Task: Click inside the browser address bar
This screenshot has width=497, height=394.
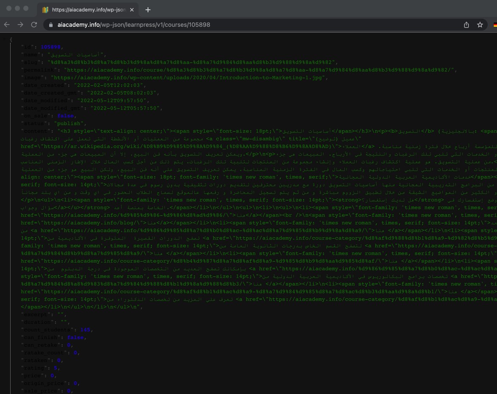Action: click(170, 25)
